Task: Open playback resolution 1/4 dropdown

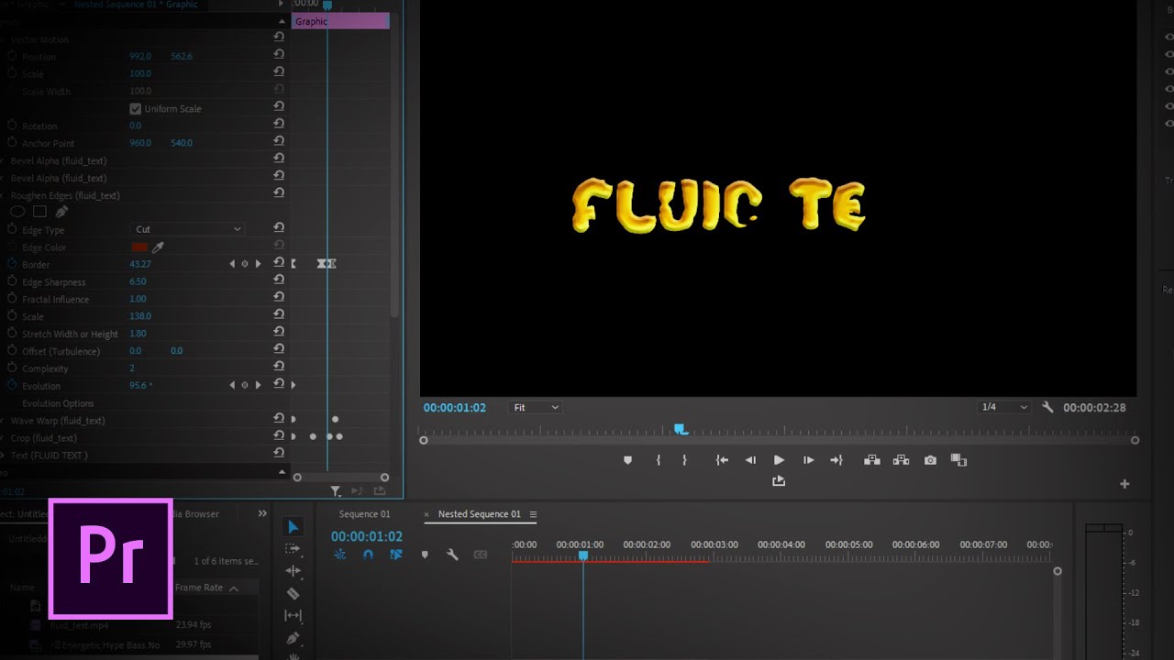Action: [1004, 407]
